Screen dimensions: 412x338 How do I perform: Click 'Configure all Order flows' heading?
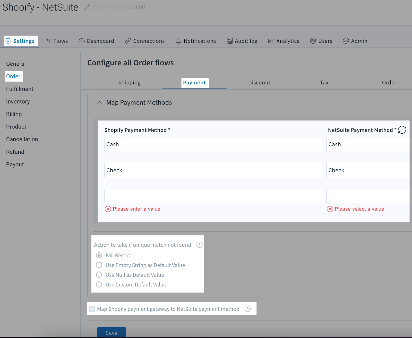(131, 63)
